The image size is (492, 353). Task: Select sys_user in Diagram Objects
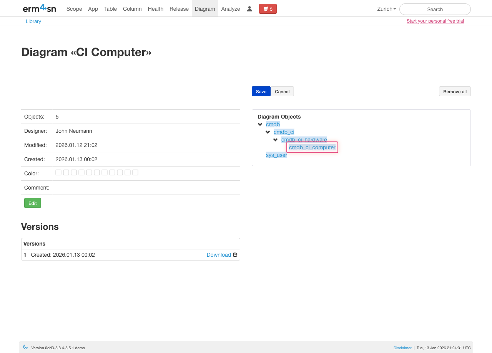[x=276, y=155]
